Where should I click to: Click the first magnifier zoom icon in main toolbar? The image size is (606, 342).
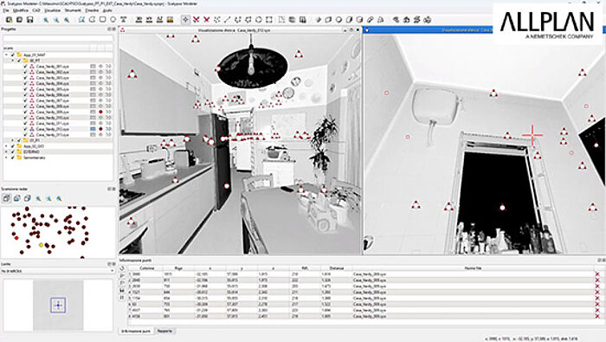(x=46, y=20)
